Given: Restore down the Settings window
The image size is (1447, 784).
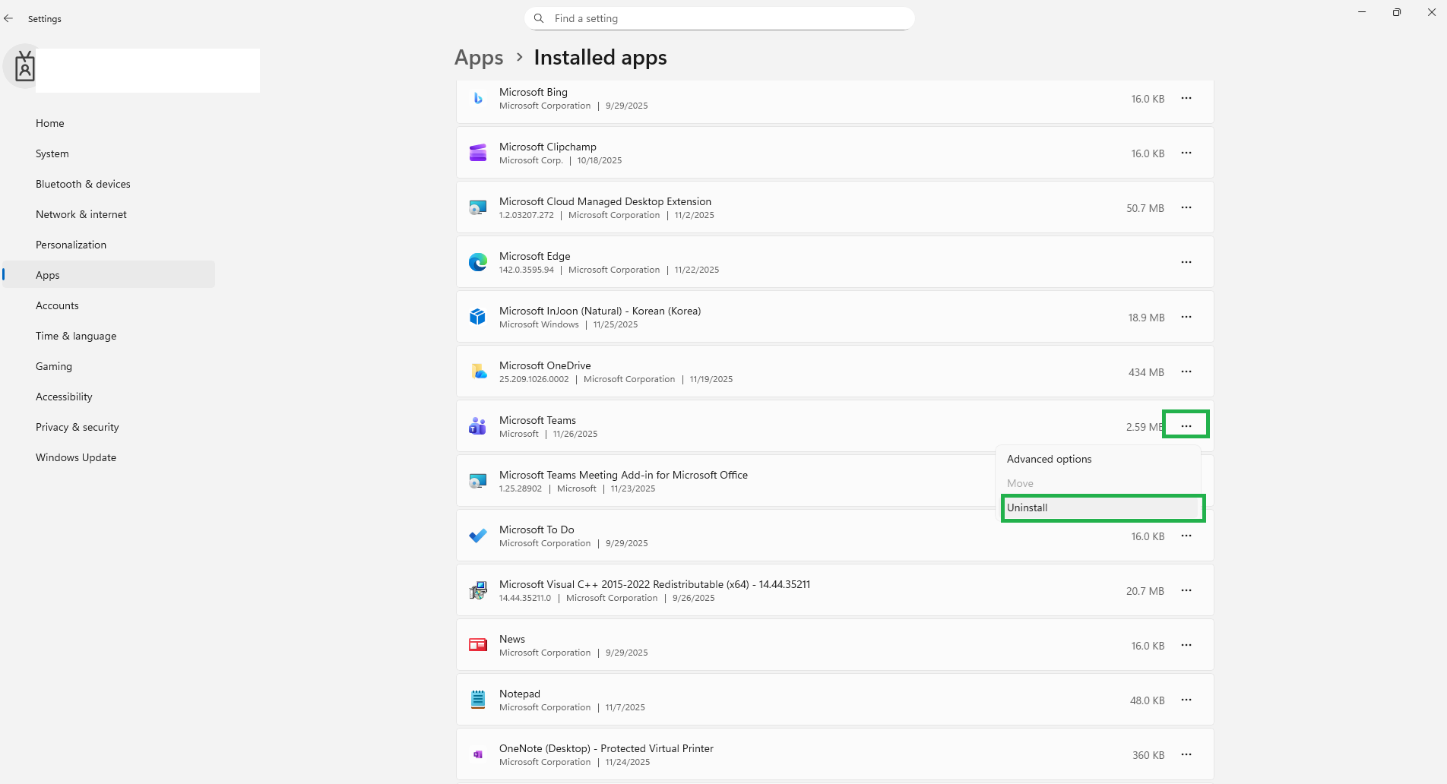Looking at the screenshot, I should pyautogui.click(x=1397, y=12).
